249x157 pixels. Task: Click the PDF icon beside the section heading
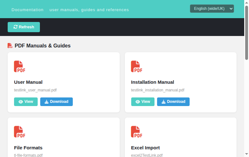pyautogui.click(x=10, y=46)
